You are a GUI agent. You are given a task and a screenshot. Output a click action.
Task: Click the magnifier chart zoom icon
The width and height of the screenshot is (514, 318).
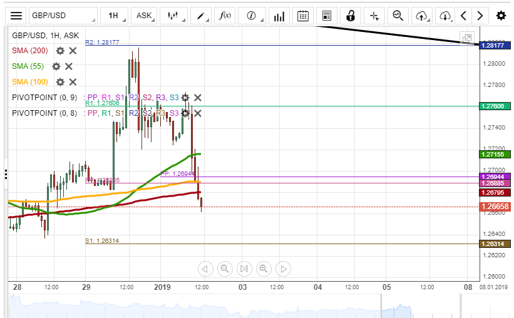tap(398, 16)
